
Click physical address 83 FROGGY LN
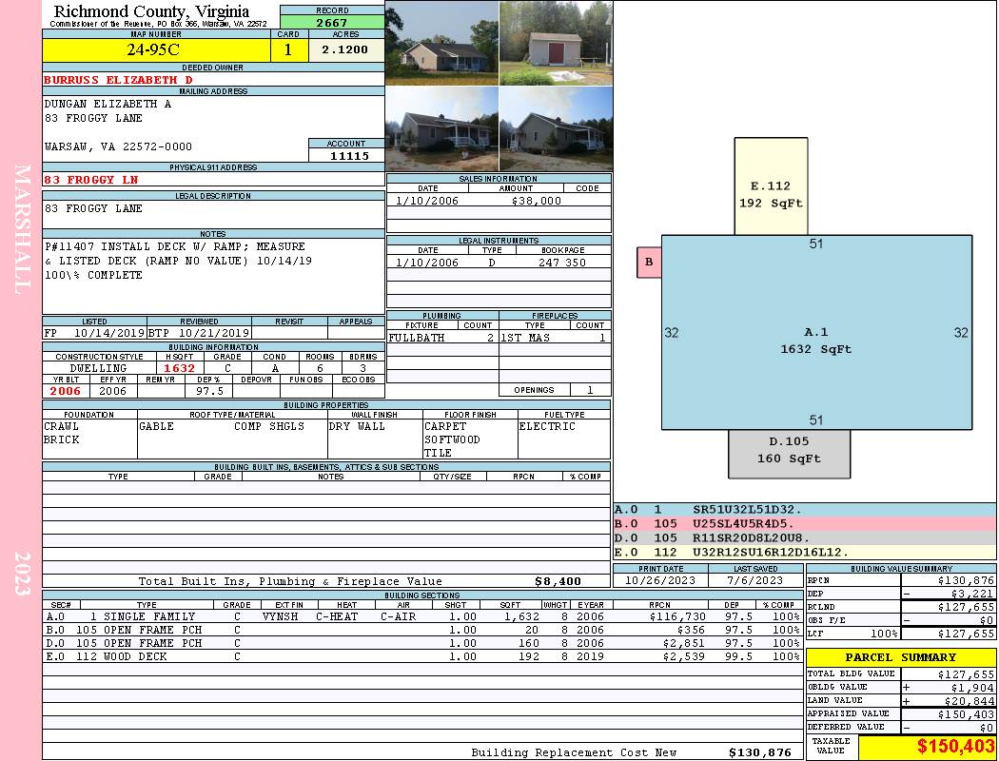tap(92, 180)
